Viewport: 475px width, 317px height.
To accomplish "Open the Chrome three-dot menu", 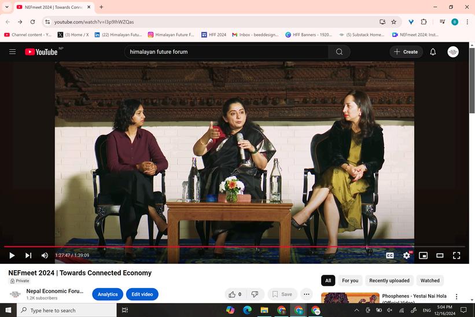I will click(x=467, y=22).
